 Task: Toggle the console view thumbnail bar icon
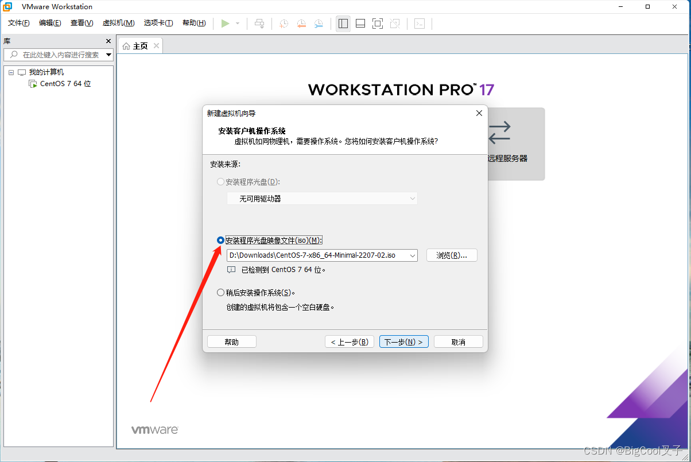coord(360,24)
